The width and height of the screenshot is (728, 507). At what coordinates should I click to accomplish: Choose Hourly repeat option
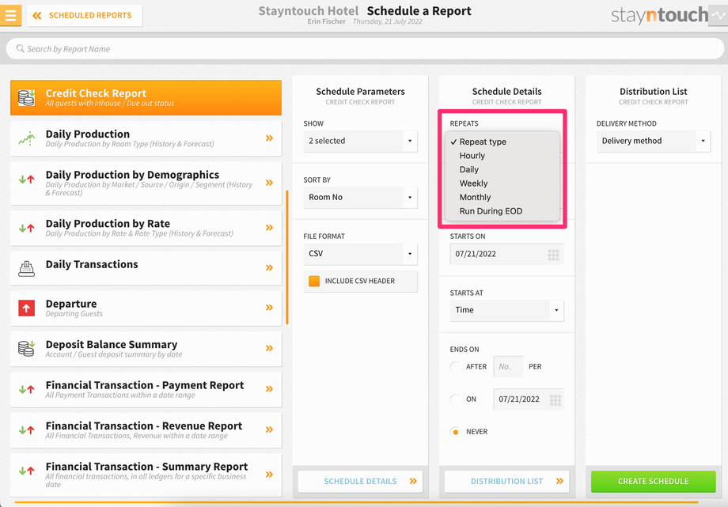pos(502,156)
